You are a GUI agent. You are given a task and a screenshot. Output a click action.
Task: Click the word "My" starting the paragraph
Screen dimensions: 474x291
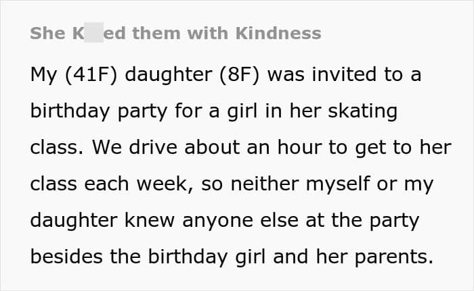(43, 74)
